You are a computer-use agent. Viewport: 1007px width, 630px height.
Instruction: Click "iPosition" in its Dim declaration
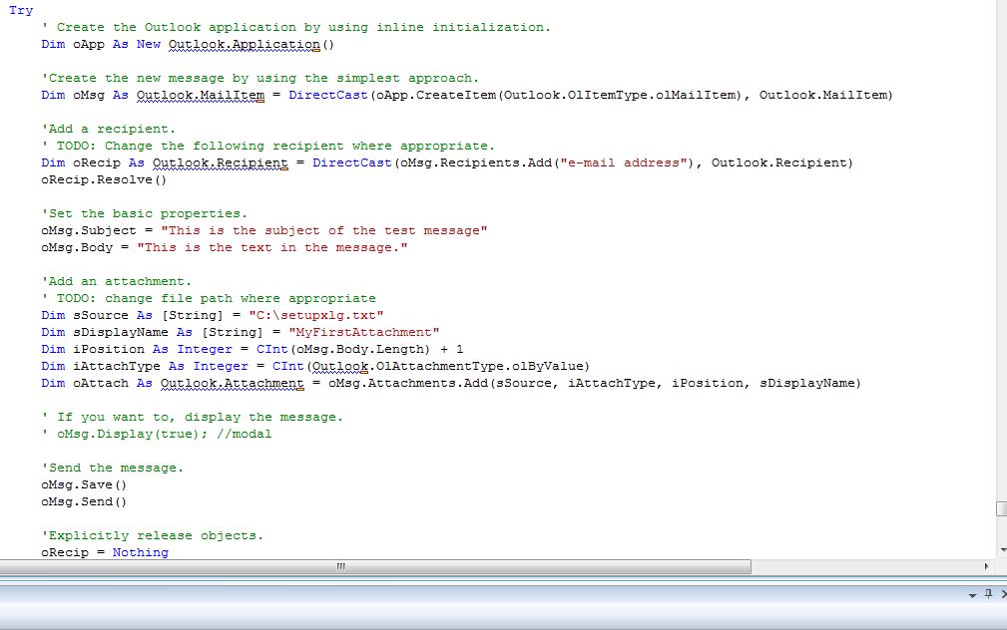click(109, 350)
